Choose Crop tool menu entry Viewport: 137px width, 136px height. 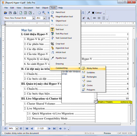click(65, 44)
